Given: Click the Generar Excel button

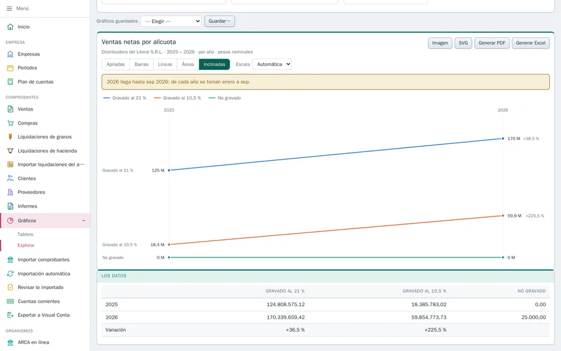Looking at the screenshot, I should (531, 43).
